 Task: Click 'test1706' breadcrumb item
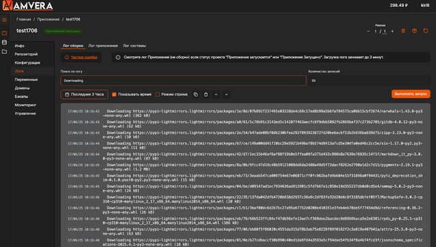tap(73, 19)
